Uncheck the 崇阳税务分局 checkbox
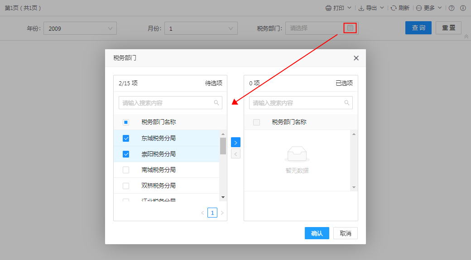Image resolution: width=471 pixels, height=260 pixels. pos(126,154)
